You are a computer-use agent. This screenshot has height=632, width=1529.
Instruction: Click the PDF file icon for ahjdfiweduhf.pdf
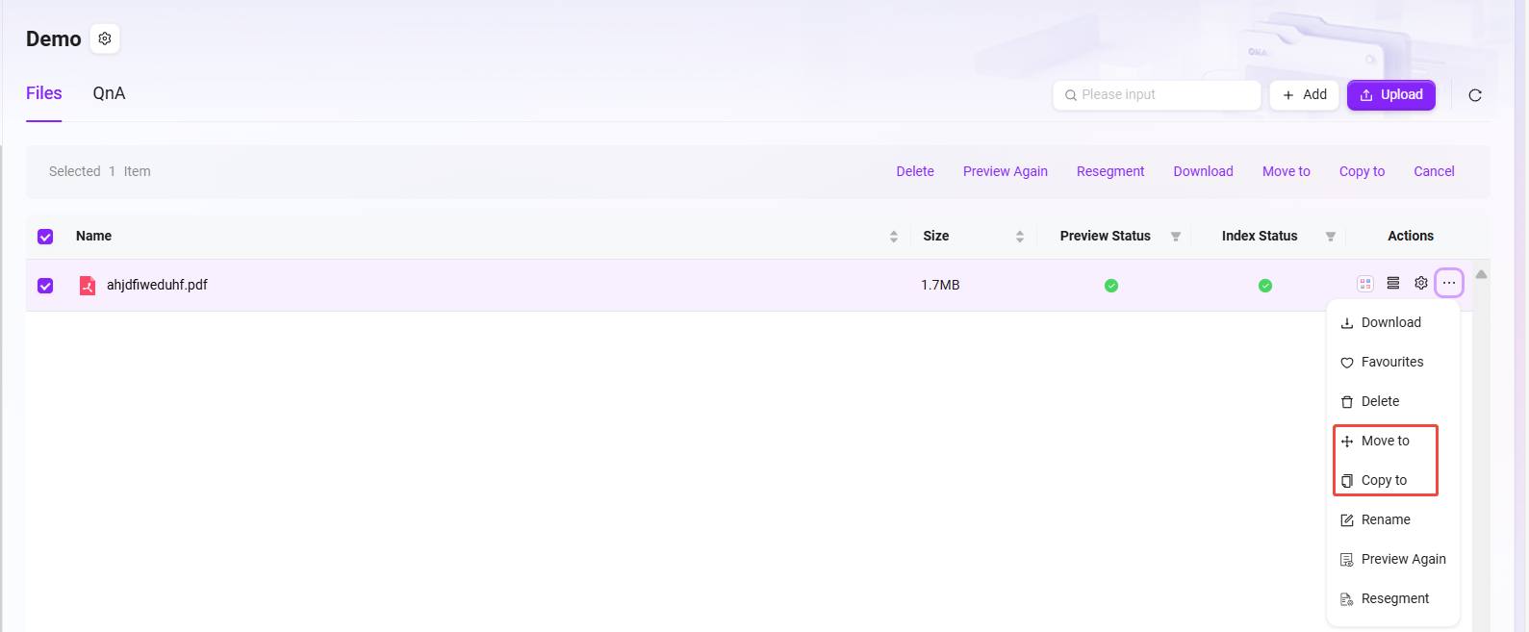point(88,286)
